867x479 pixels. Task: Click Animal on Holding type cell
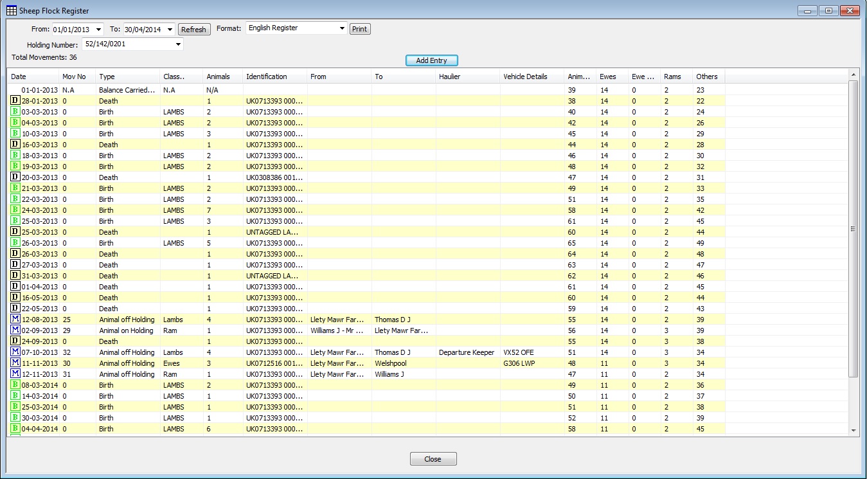click(x=126, y=330)
